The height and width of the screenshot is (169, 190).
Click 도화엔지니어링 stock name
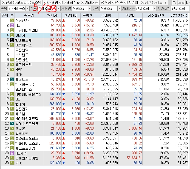[x=27, y=158]
